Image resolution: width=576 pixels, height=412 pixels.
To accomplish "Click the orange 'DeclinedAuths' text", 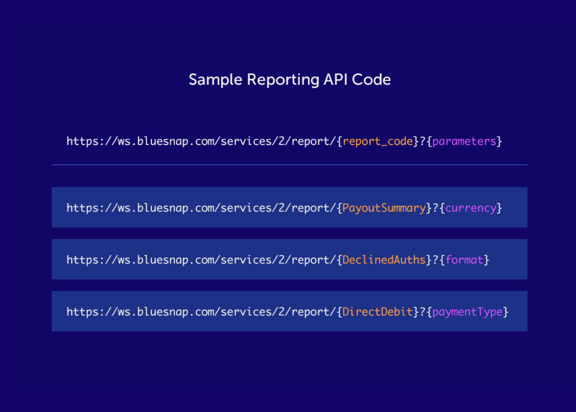I will click(384, 260).
